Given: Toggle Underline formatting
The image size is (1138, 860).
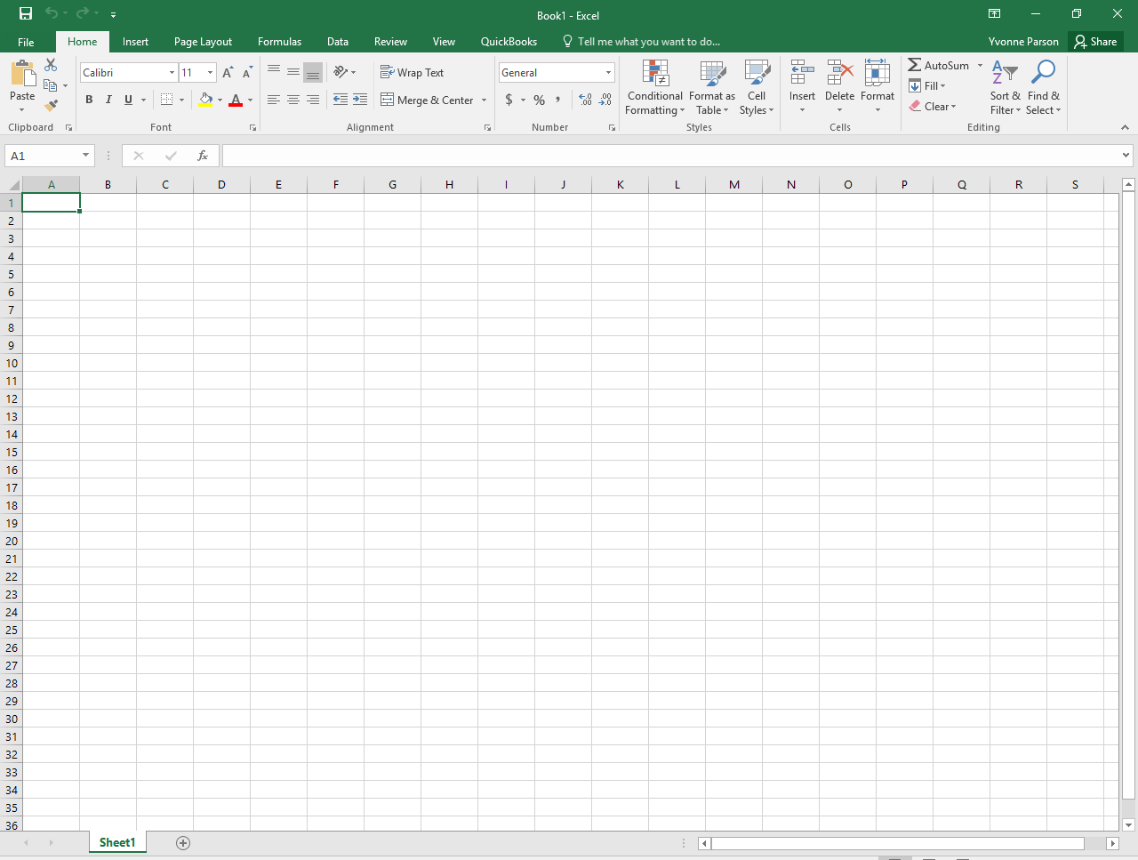Looking at the screenshot, I should click(x=128, y=100).
